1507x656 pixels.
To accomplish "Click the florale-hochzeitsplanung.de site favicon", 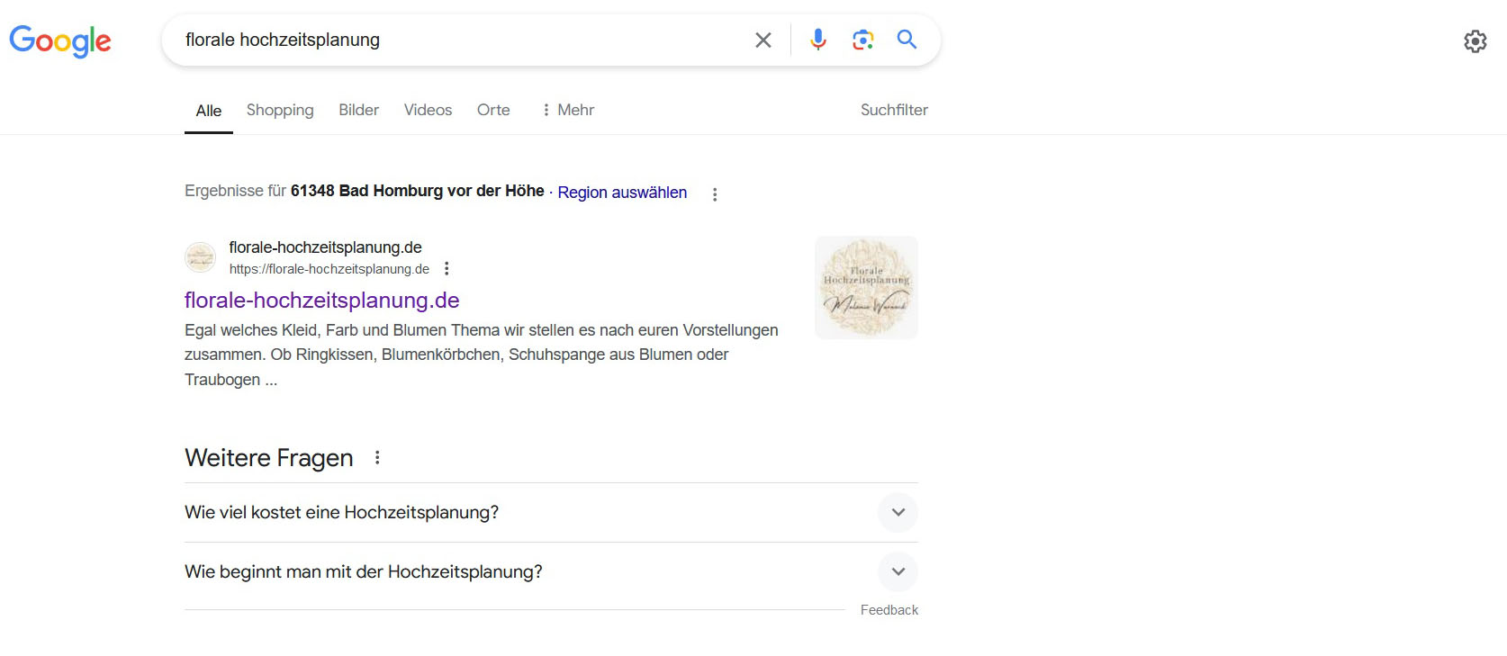I will coord(200,257).
